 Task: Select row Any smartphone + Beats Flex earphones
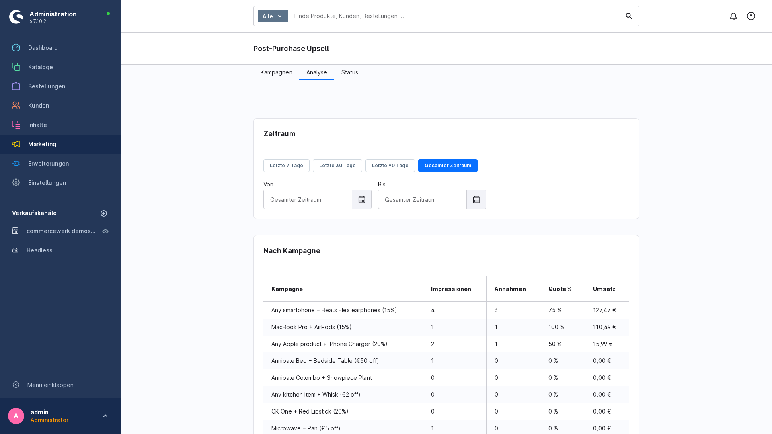[446, 310]
